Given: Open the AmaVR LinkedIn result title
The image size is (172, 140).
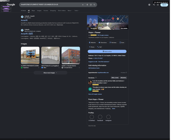Looking at the screenshot, I should click(24, 20).
